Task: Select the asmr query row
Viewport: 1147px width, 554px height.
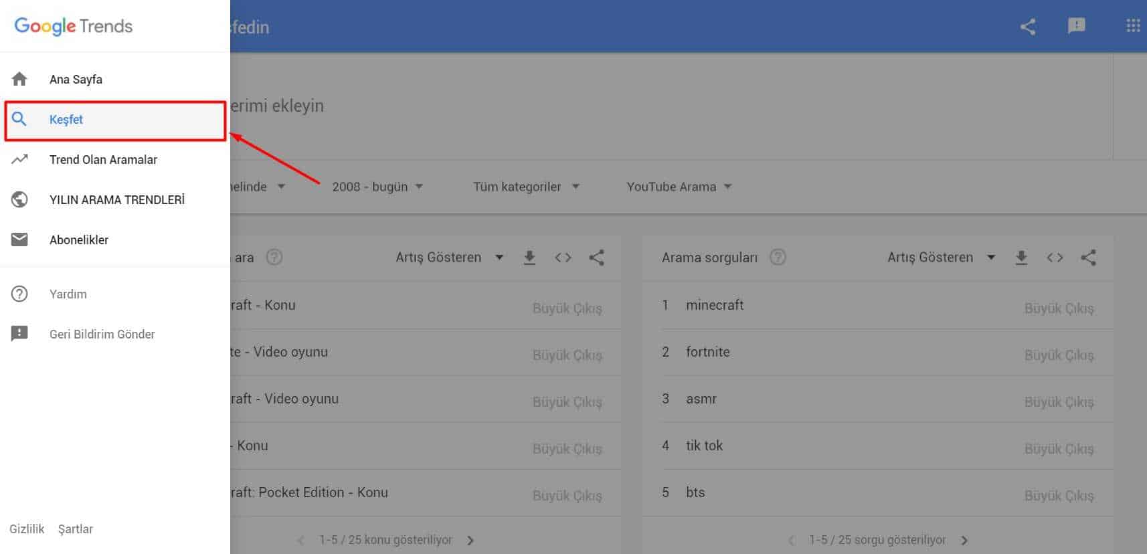Action: [x=878, y=399]
